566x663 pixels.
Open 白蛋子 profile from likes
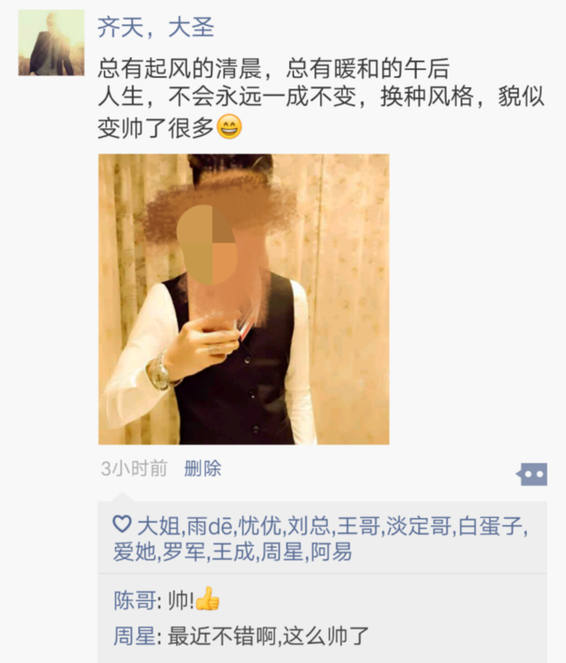(490, 526)
